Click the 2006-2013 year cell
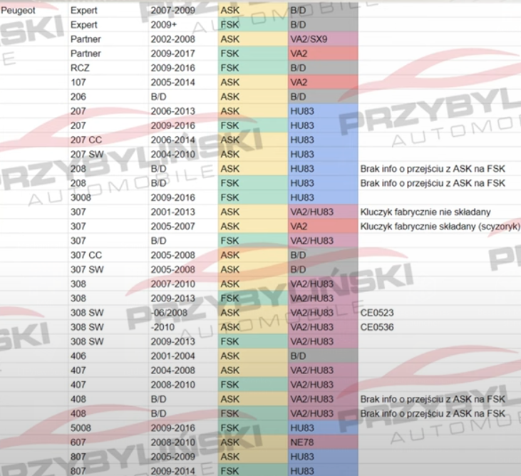The image size is (521, 476). [x=183, y=111]
